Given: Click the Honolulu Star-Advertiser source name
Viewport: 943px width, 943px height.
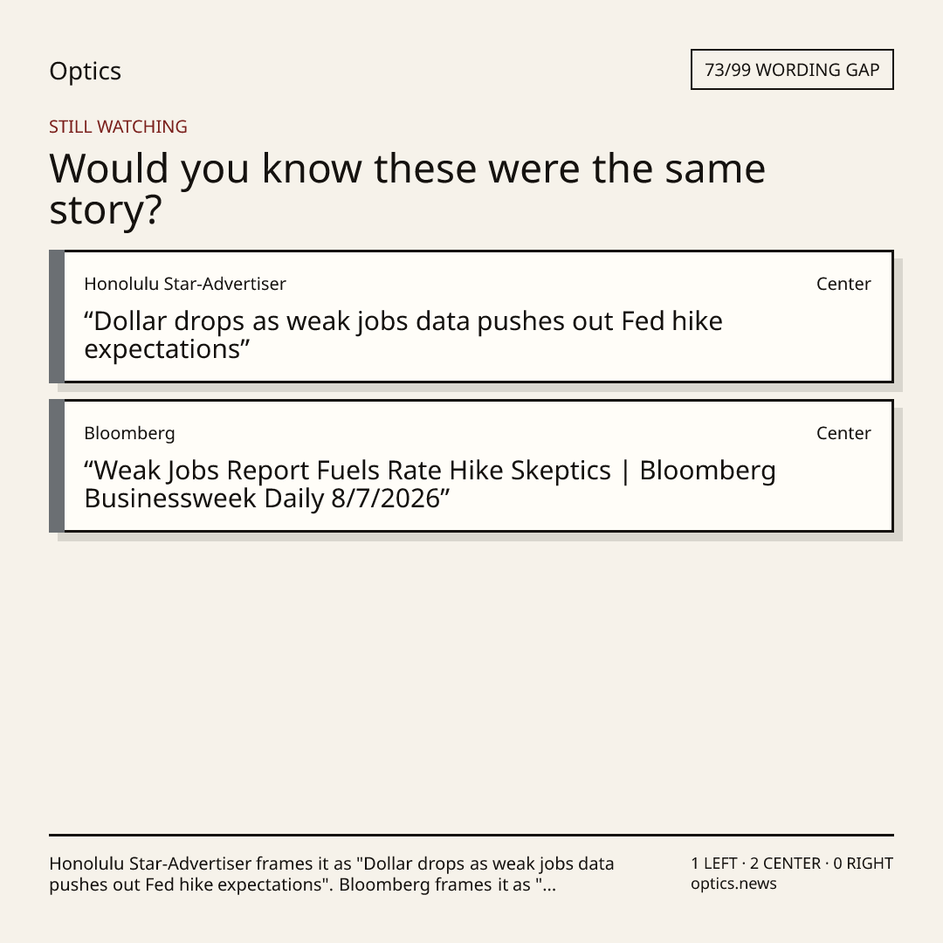Looking at the screenshot, I should pos(184,284).
